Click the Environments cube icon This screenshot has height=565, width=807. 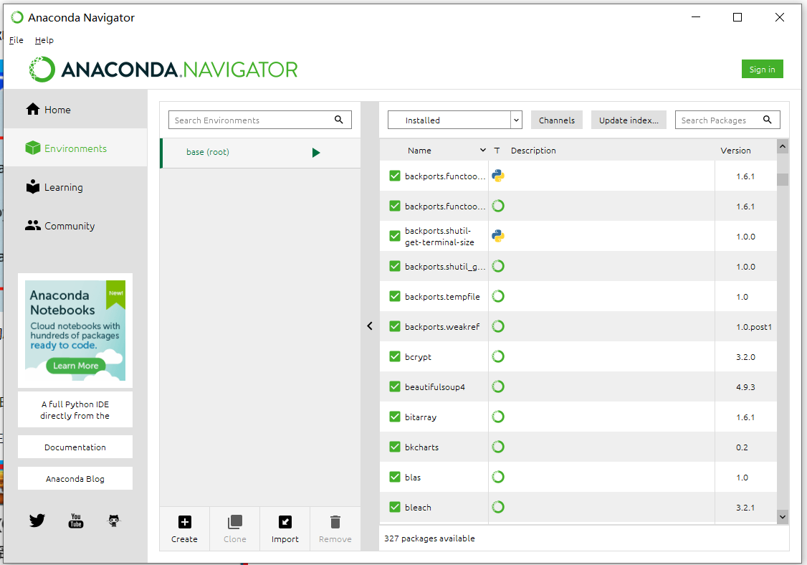33,148
